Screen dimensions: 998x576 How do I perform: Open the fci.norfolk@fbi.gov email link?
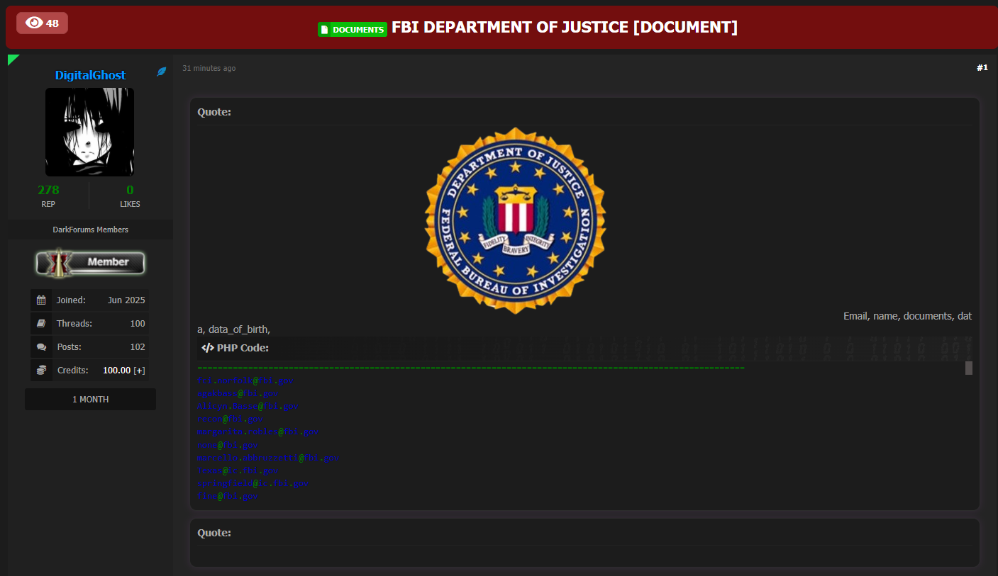coord(245,380)
